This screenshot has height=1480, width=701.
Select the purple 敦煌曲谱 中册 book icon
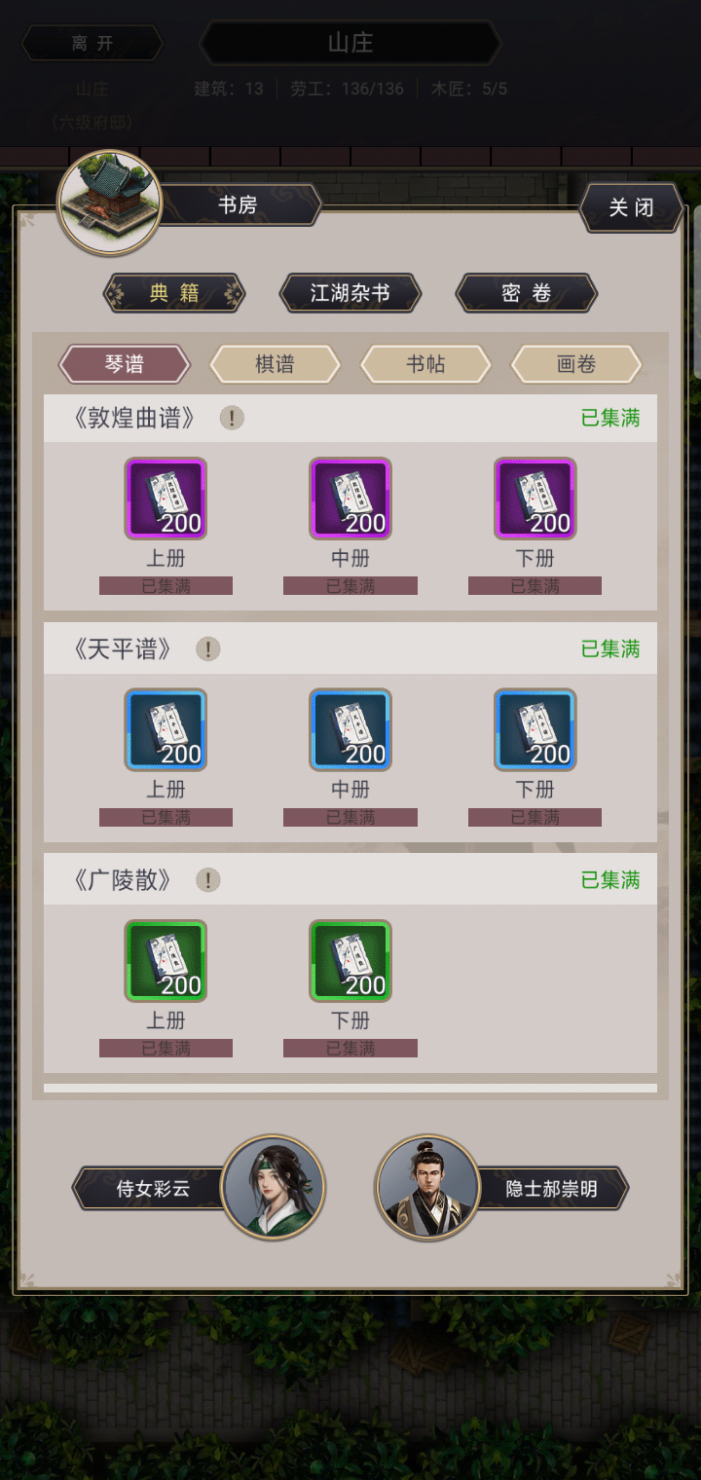pos(350,499)
